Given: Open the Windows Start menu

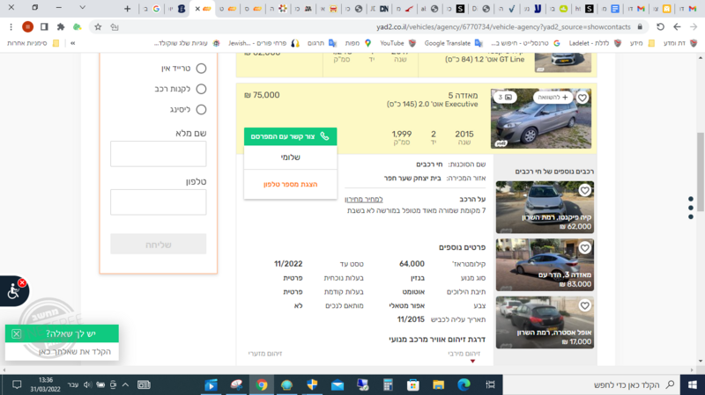Looking at the screenshot, I should (x=692, y=384).
